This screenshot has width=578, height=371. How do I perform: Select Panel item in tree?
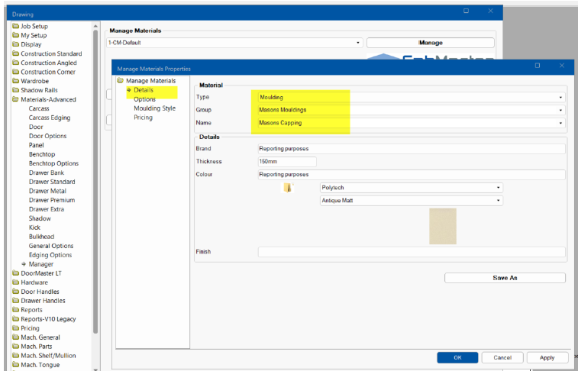[x=36, y=145]
